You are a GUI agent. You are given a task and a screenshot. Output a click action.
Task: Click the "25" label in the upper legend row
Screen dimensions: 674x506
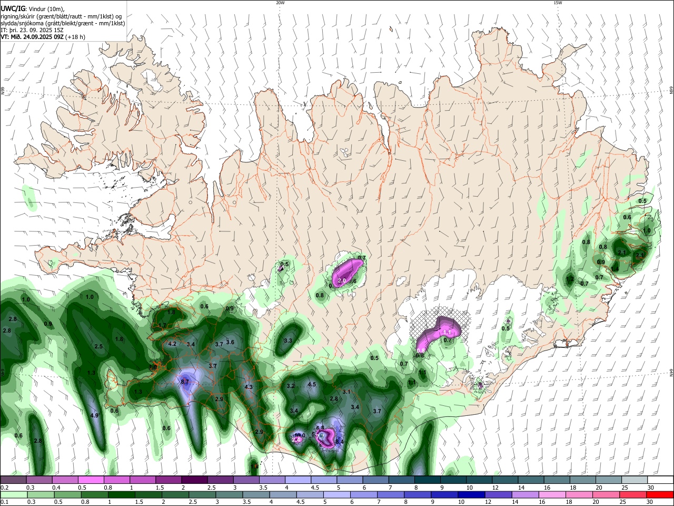pyautogui.click(x=624, y=488)
